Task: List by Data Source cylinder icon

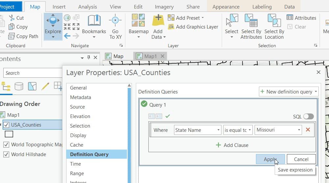Action: (19, 86)
